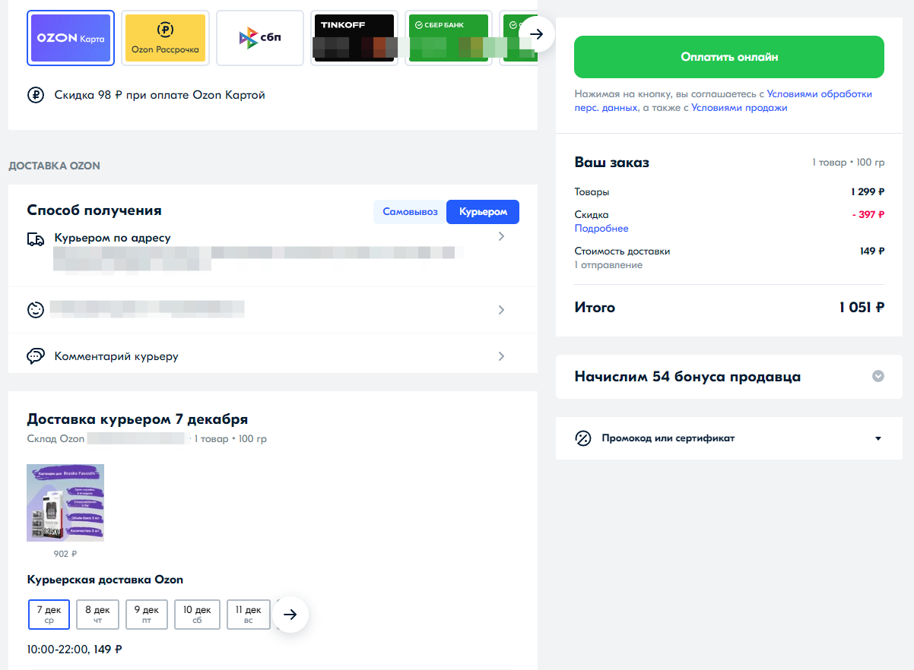Click the 10:00-22:00, 149 ₽ time slot
This screenshot has width=914, height=670.
click(x=75, y=649)
